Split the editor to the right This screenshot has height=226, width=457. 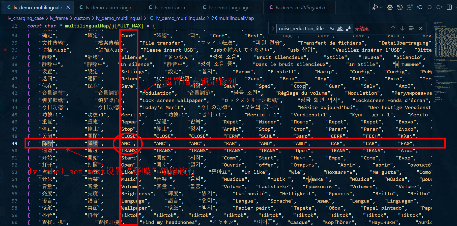click(449, 7)
